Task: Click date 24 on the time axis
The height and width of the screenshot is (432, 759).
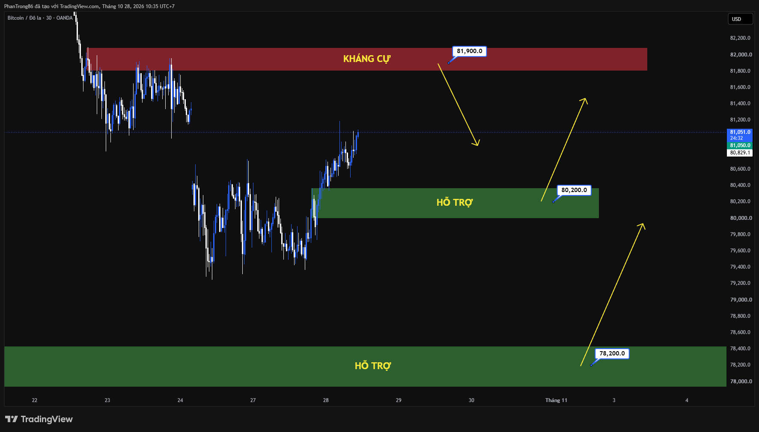Action: click(x=180, y=400)
